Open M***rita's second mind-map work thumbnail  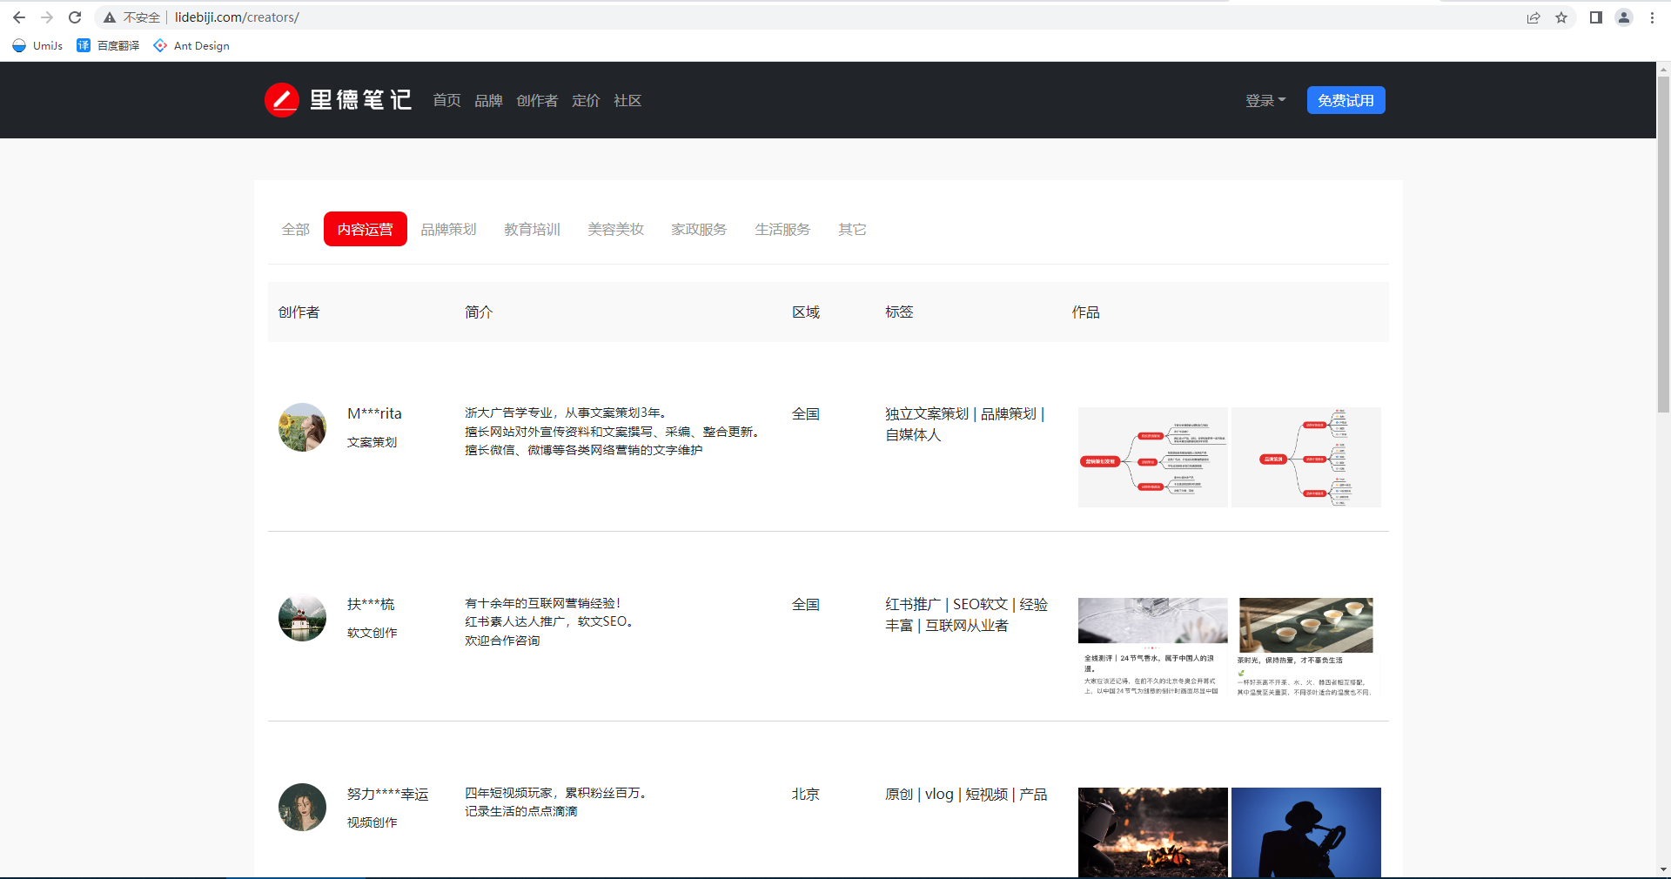tap(1306, 457)
